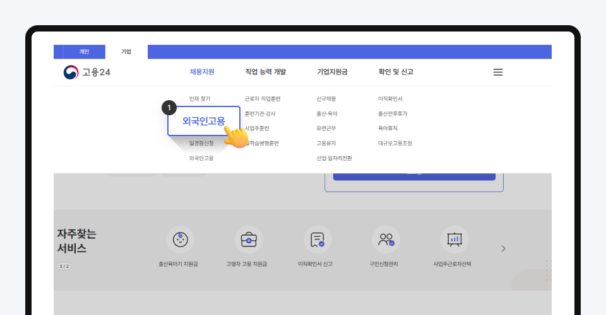The width and height of the screenshot is (606, 315).
Task: Expand the 확인 및 신고 menu
Action: pos(396,72)
